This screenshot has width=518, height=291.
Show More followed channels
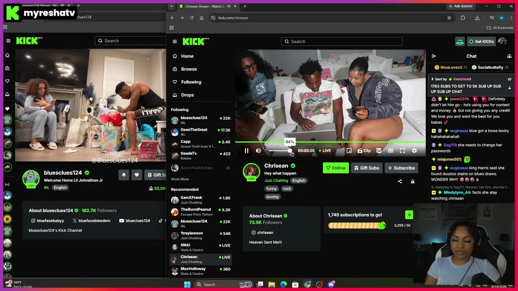[x=180, y=179]
